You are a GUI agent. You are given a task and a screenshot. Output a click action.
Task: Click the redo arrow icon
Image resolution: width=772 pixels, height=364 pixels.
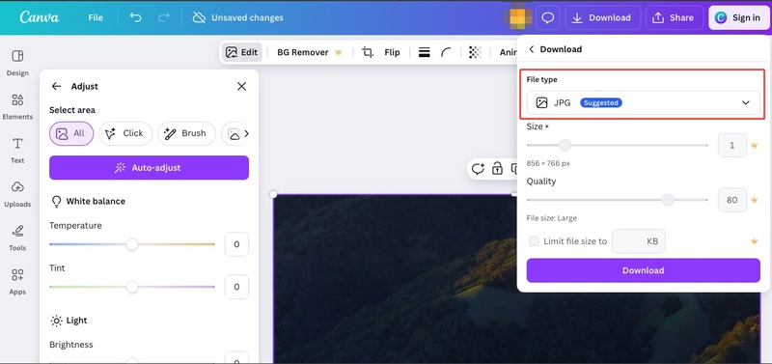[163, 17]
